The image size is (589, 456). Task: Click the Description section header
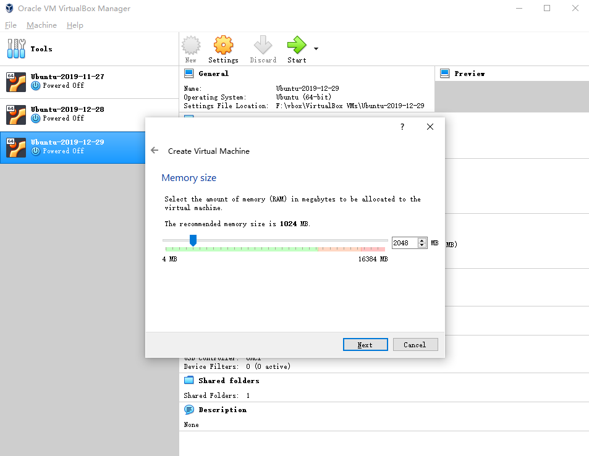click(222, 410)
